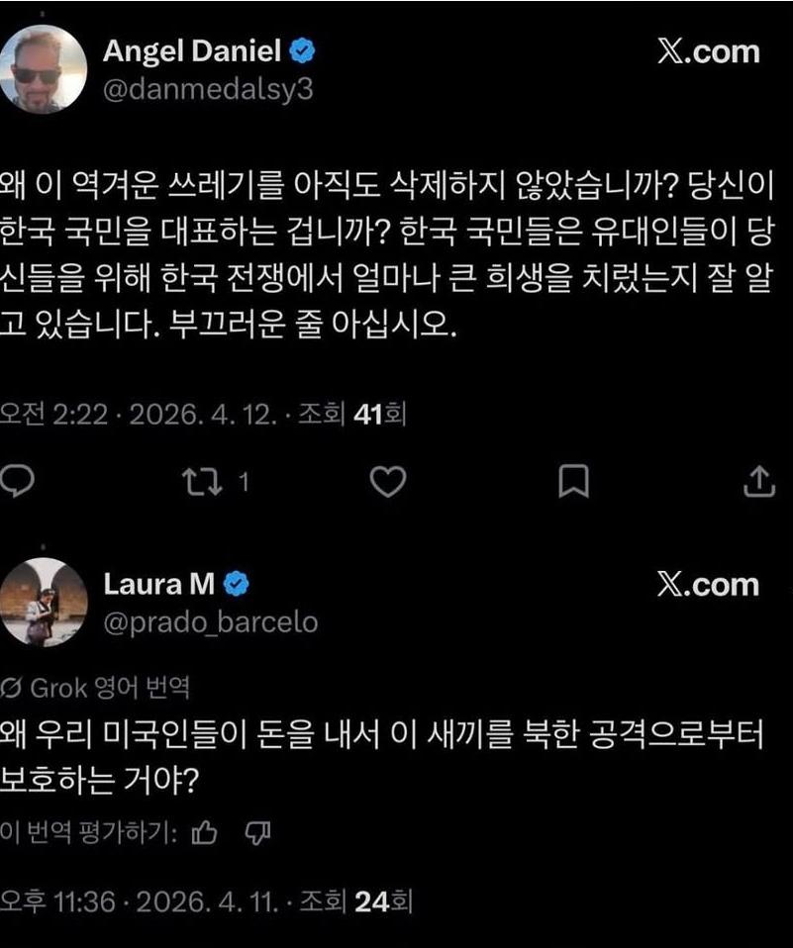Click X.com logo beside Angel Daniel's post
793x948 pixels.
click(708, 51)
